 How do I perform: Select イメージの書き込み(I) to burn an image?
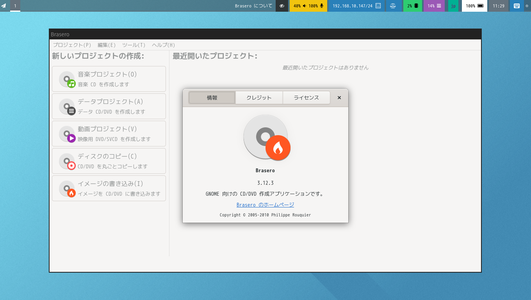109,188
